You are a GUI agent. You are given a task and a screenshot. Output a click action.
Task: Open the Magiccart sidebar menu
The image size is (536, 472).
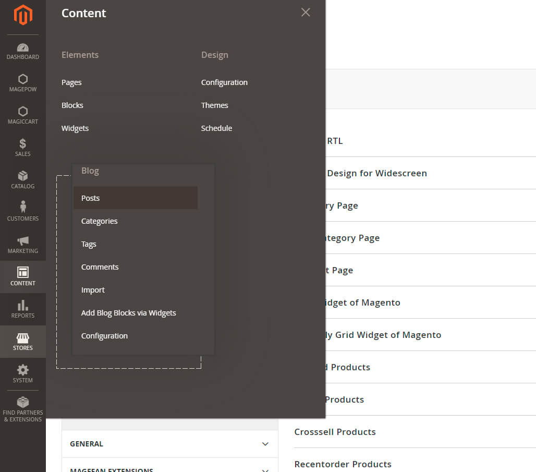coord(23,116)
